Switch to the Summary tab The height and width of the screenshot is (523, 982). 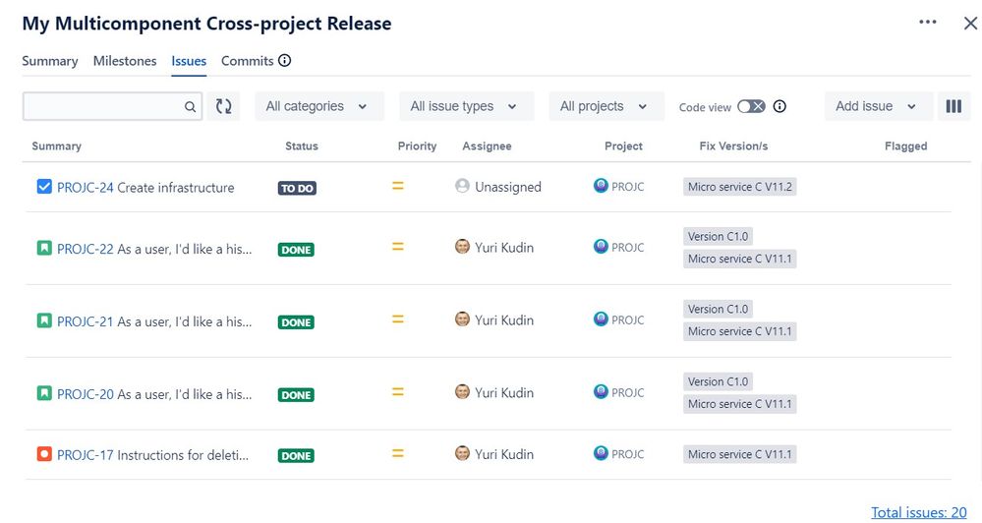[x=50, y=61]
